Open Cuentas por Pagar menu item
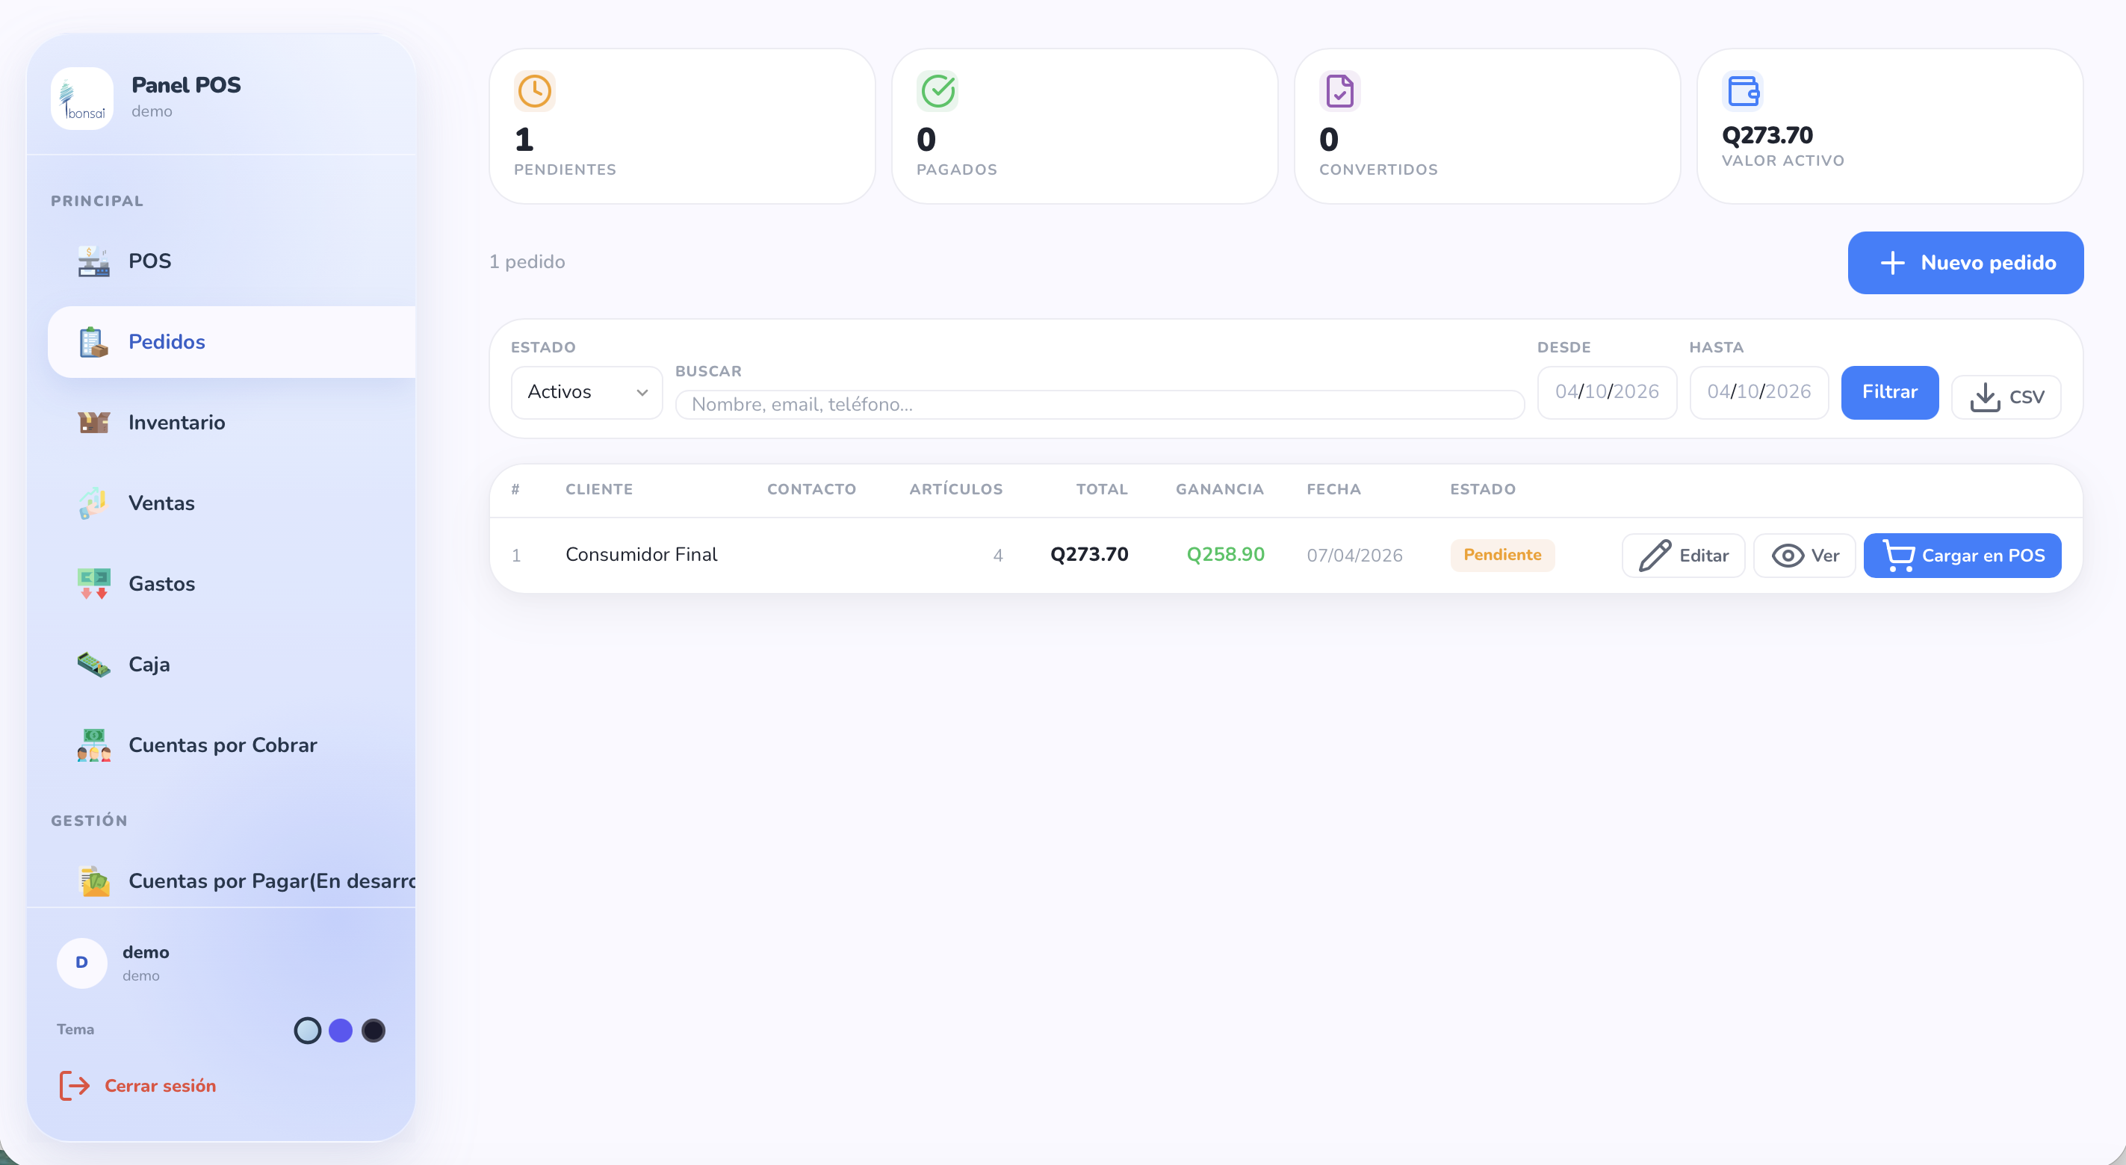Image resolution: width=2126 pixels, height=1165 pixels. 270,880
